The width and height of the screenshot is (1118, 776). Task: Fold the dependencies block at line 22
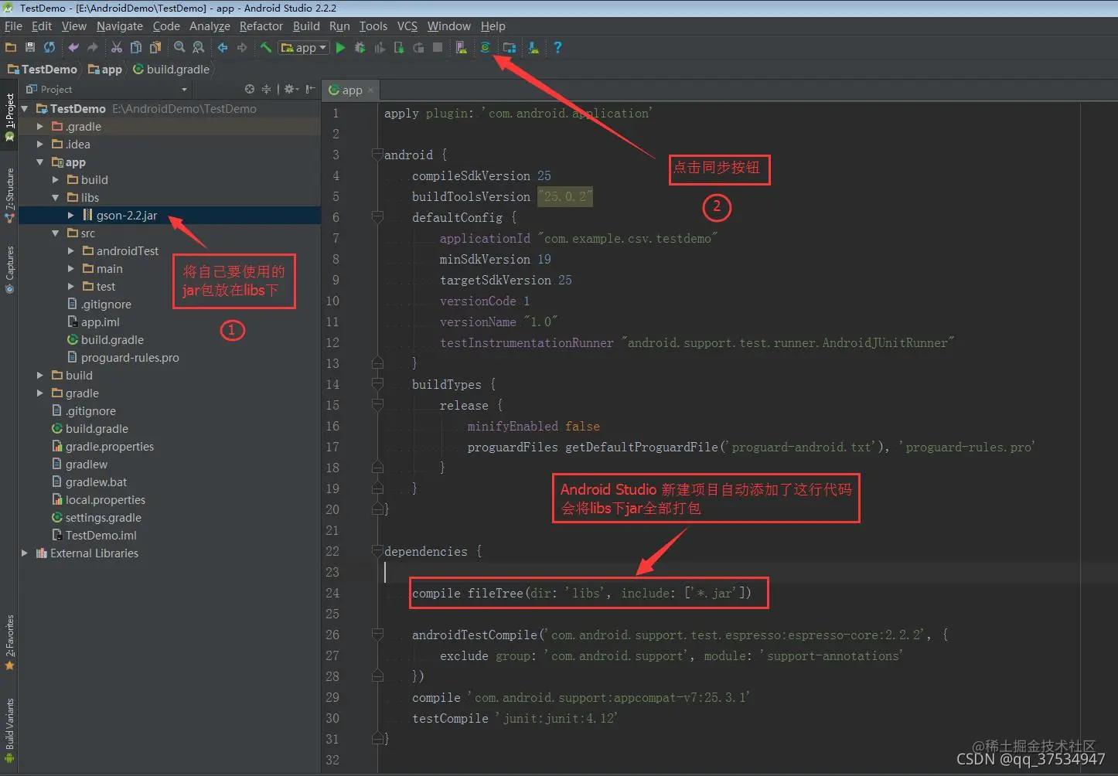coord(377,551)
